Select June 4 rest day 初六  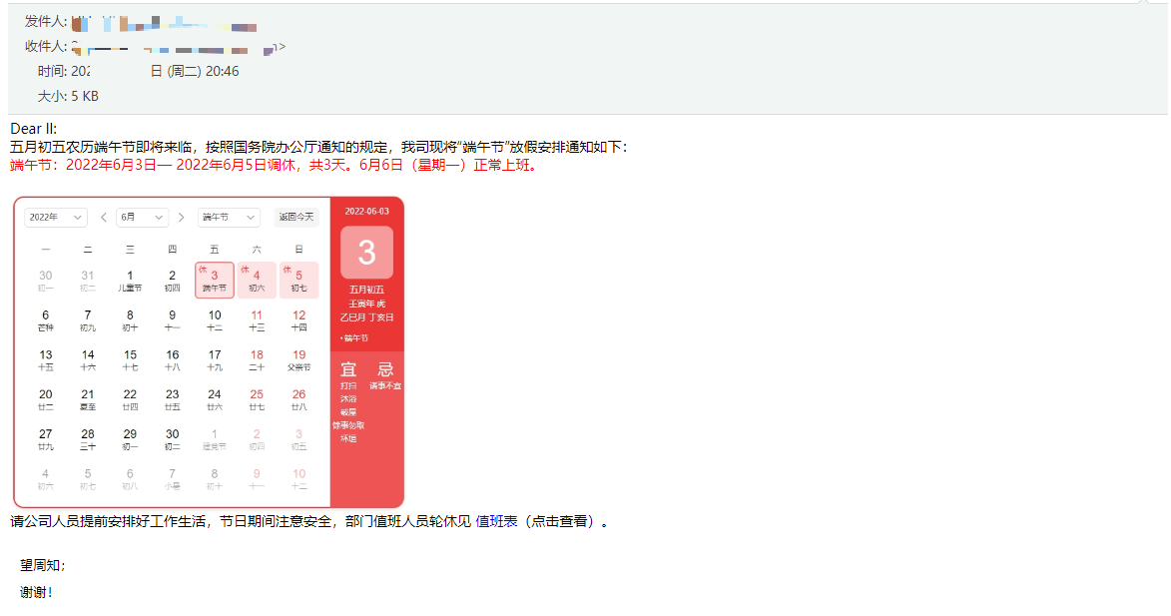(256, 280)
